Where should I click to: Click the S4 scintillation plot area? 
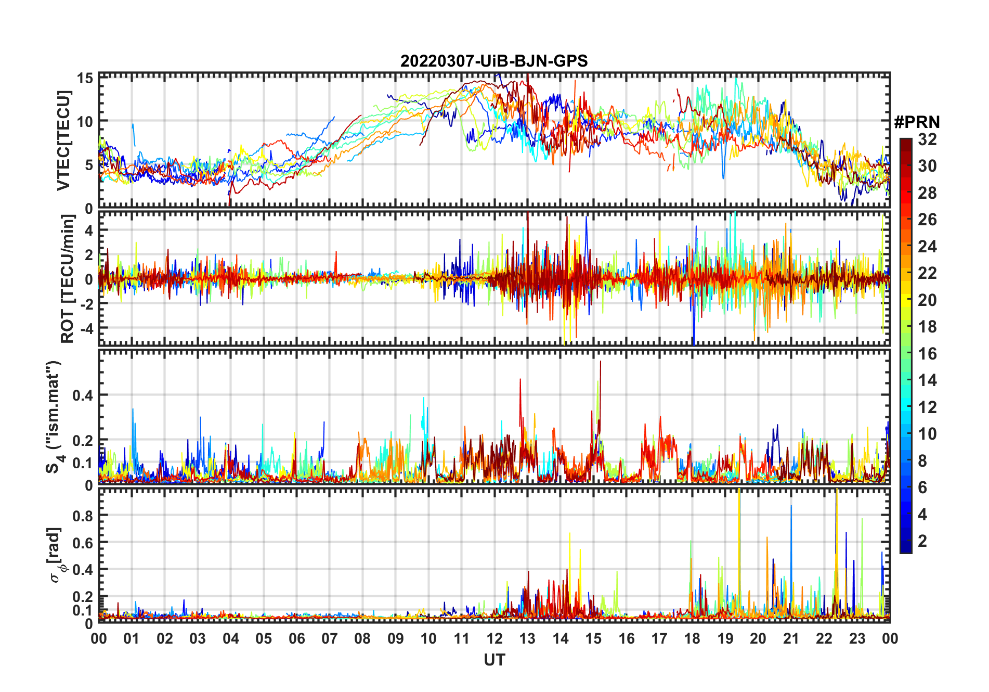(x=494, y=417)
